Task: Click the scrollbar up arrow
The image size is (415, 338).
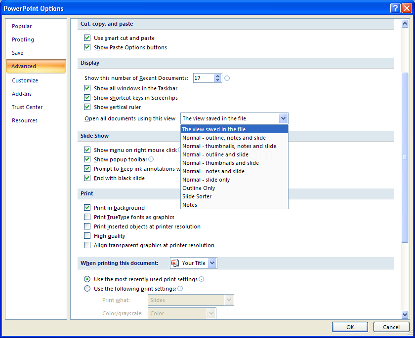Action: (405, 24)
